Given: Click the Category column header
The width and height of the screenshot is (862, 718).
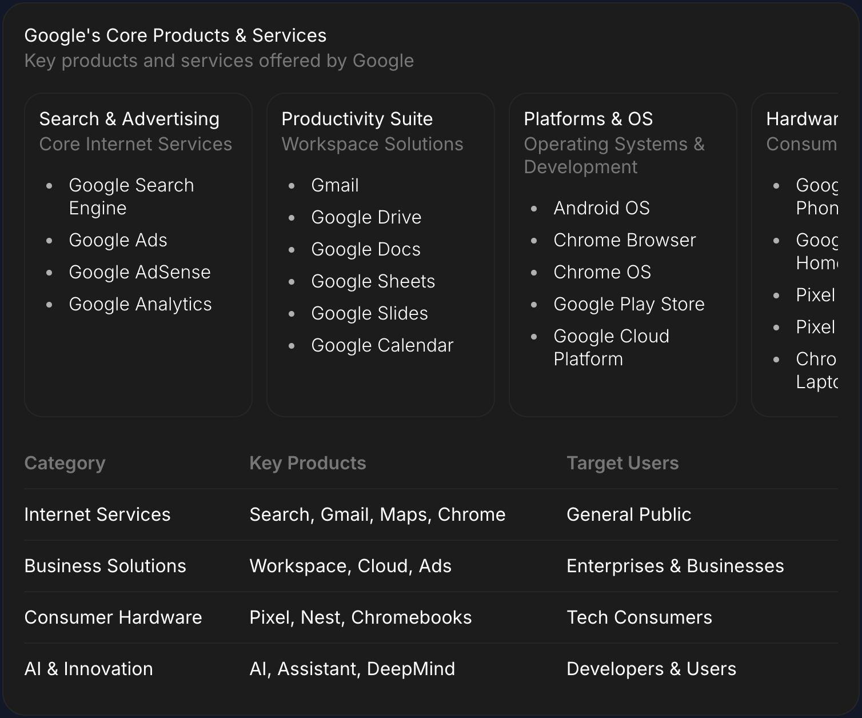Looking at the screenshot, I should click(65, 463).
